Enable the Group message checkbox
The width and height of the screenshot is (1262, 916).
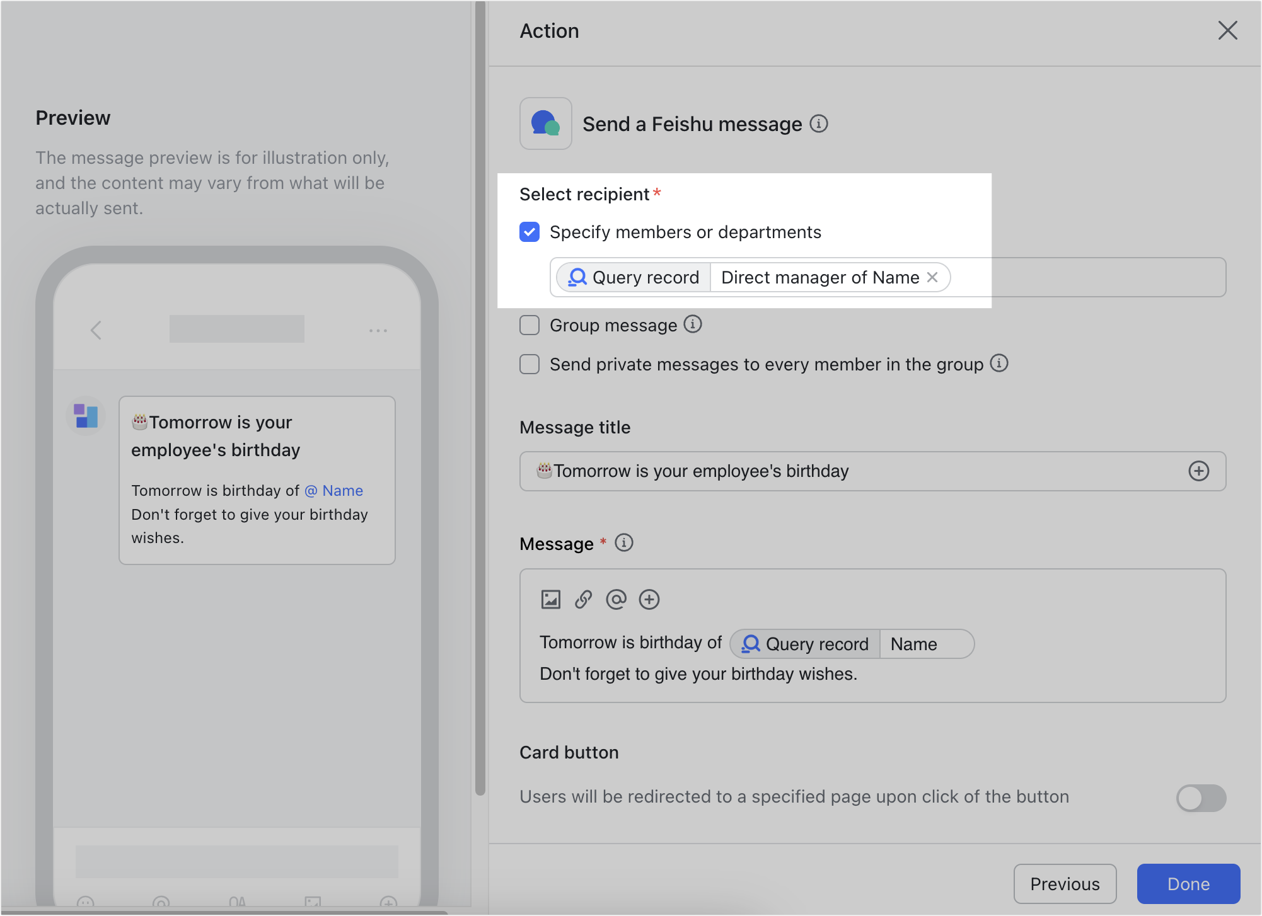coord(530,325)
